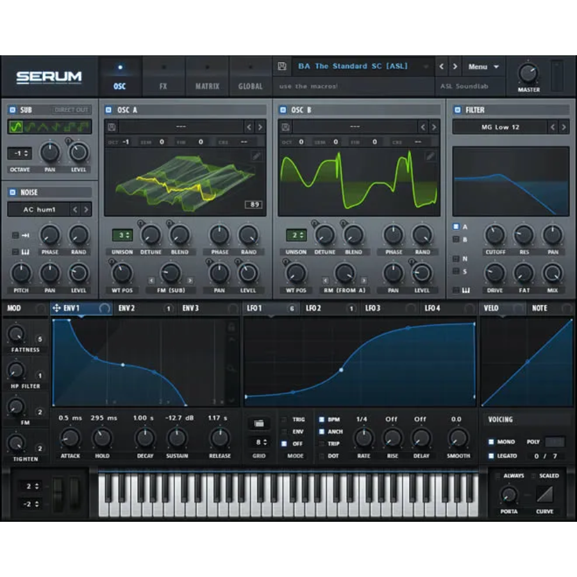This screenshot has width=577, height=577.
Task: Open the Menu dropdown
Action: click(483, 66)
